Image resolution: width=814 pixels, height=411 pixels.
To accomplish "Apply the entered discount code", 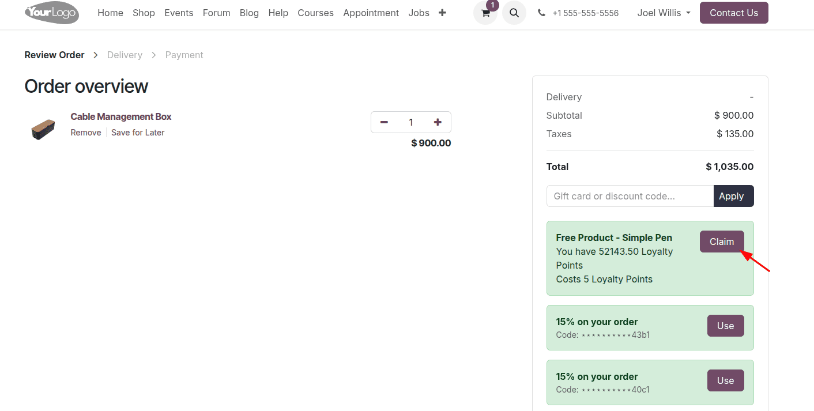I will (733, 196).
